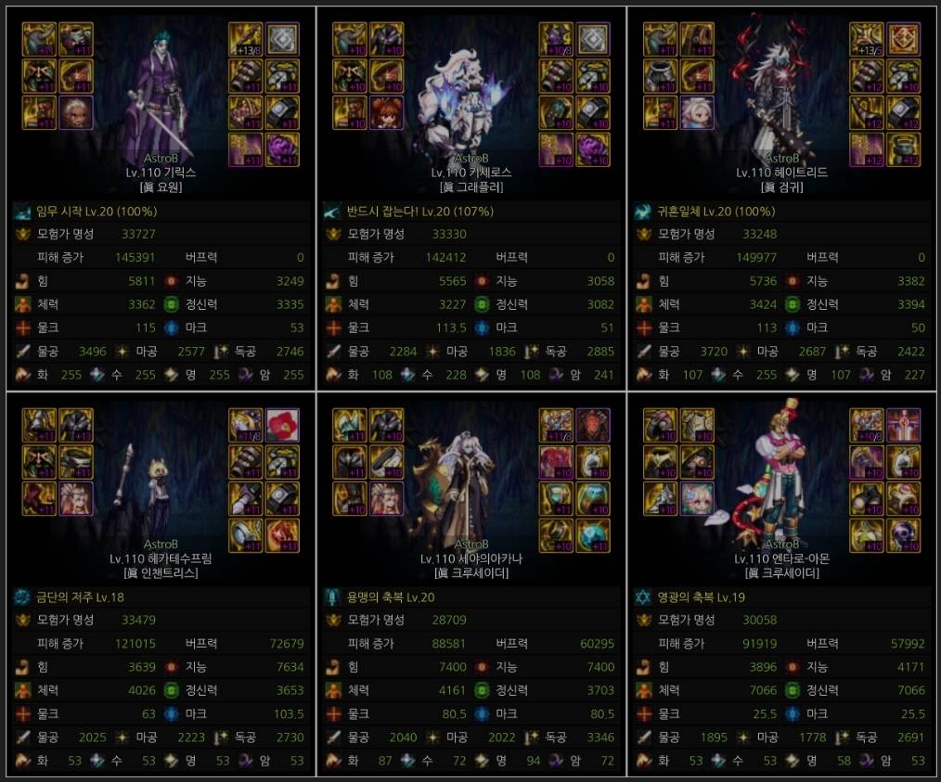Image resolution: width=941 pixels, height=782 pixels.
Task: Select the purple skull orb icon on 엔타로-아몬's card
Action: (x=903, y=535)
